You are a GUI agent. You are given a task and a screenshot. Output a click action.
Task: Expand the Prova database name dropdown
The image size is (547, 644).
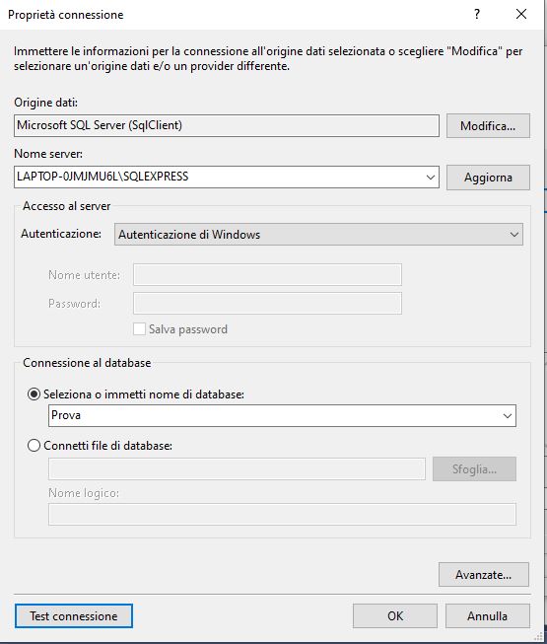[x=508, y=415]
